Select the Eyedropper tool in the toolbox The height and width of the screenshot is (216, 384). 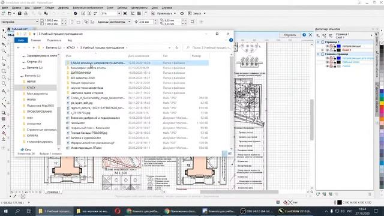[x=4, y=127]
